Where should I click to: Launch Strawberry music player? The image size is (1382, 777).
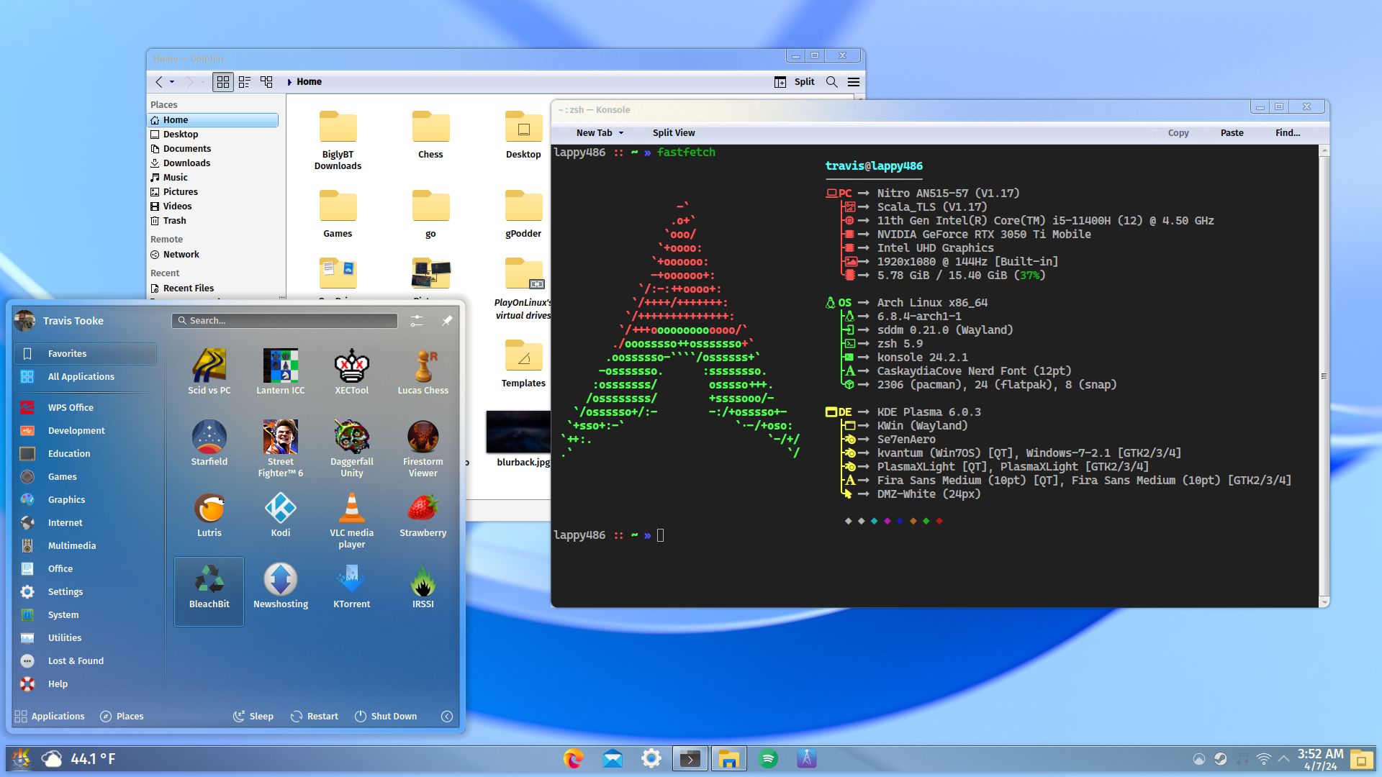tap(423, 514)
